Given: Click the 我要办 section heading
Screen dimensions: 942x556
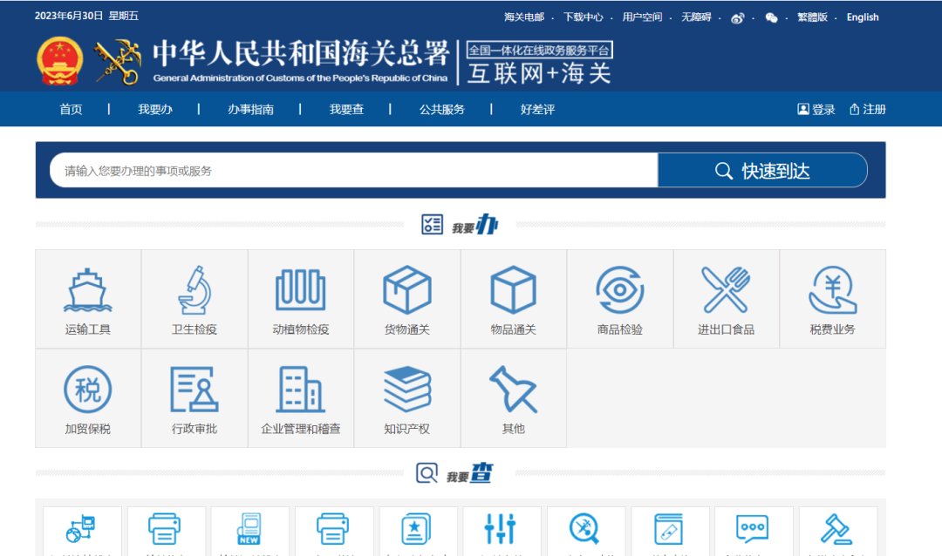Looking at the screenshot, I should (461, 225).
